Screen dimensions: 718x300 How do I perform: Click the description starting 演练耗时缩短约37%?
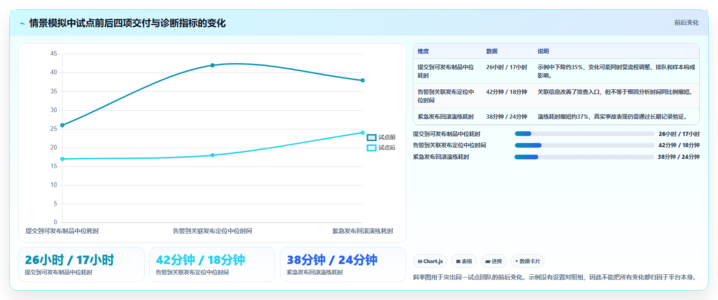(612, 116)
